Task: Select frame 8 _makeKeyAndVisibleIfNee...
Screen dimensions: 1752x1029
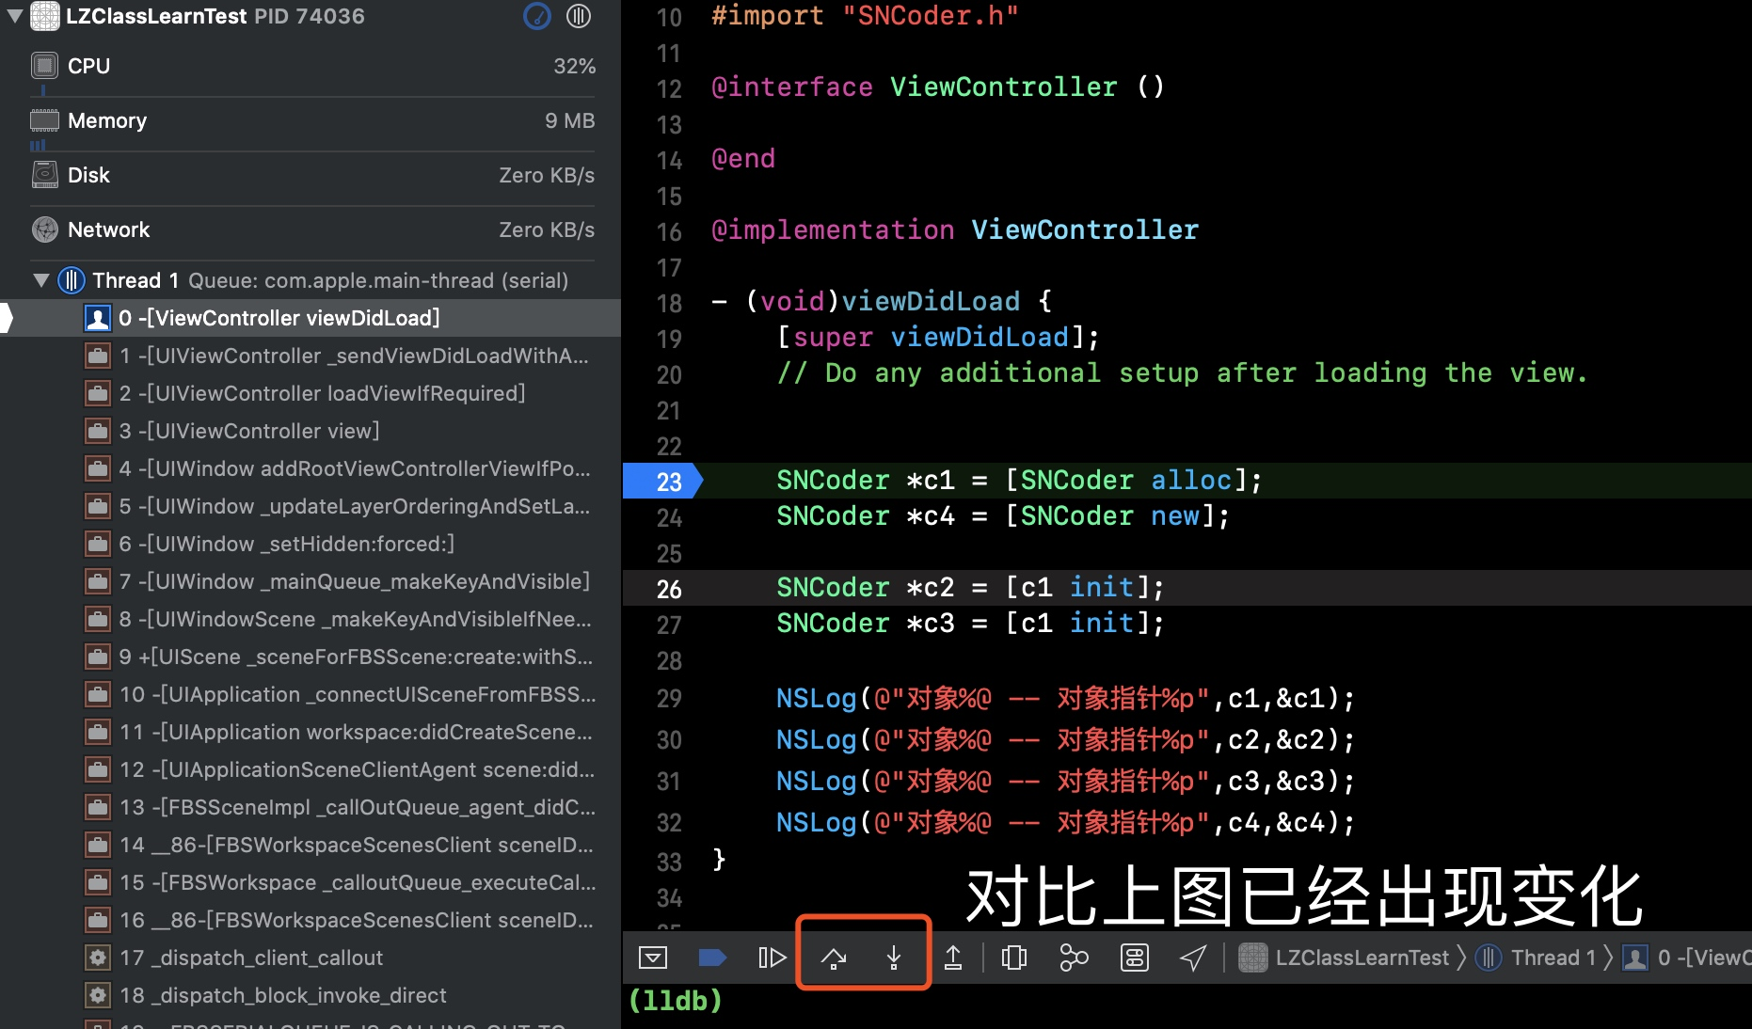Action: (x=311, y=619)
